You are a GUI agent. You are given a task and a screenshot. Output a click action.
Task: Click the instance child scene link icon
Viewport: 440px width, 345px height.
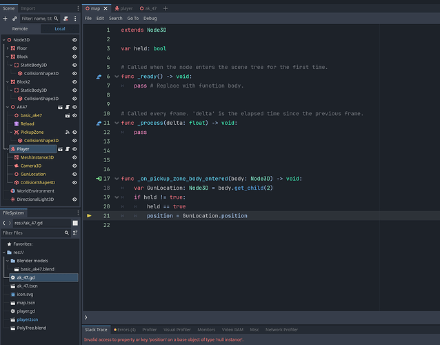[x=14, y=19]
